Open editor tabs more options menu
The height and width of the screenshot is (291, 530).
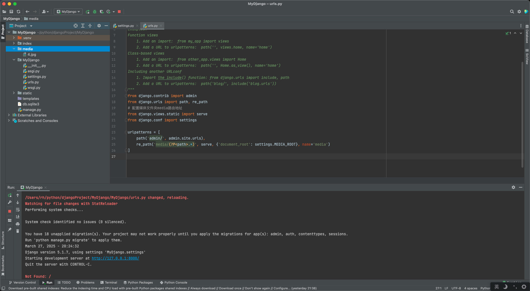(521, 26)
